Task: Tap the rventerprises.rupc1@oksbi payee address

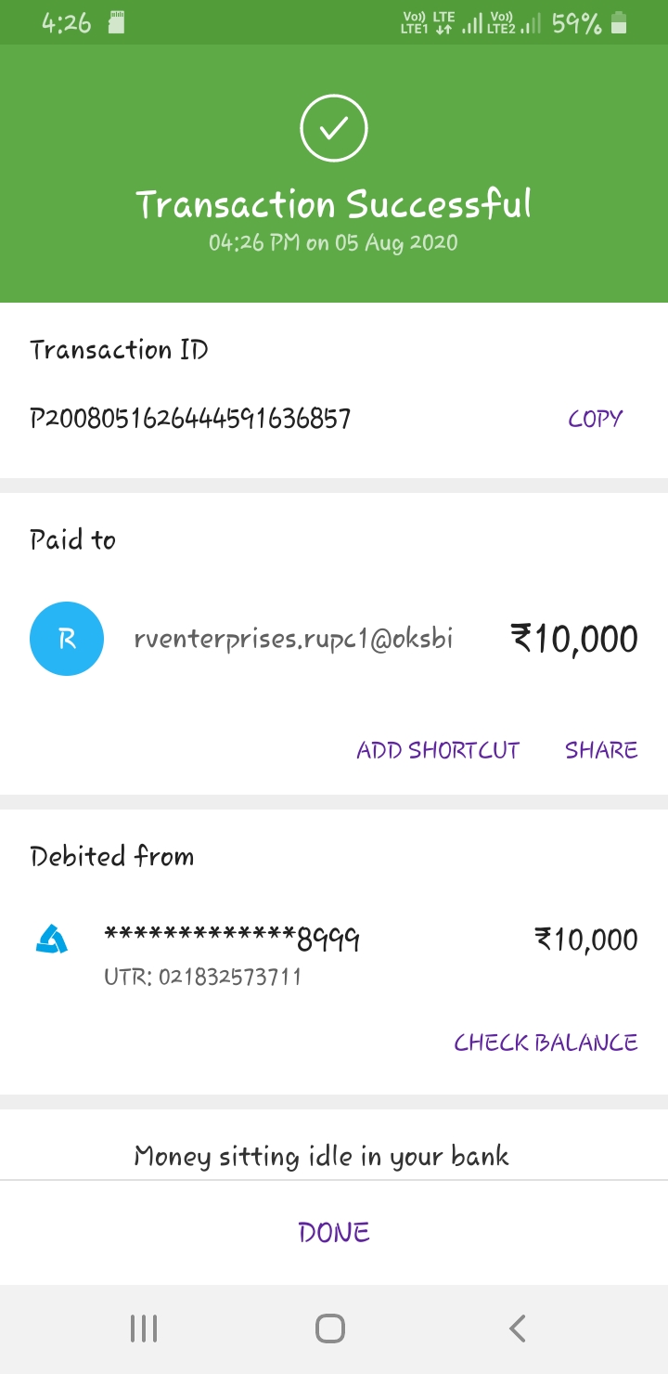Action: pos(293,639)
